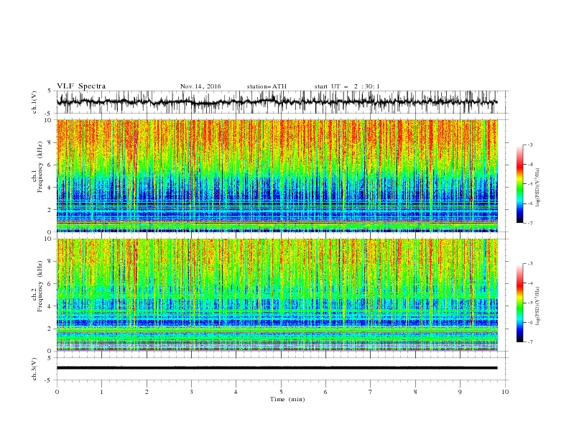569x440 pixels.
Task: Click the ch.1 color bar "-3" tick
Action: 530,145
